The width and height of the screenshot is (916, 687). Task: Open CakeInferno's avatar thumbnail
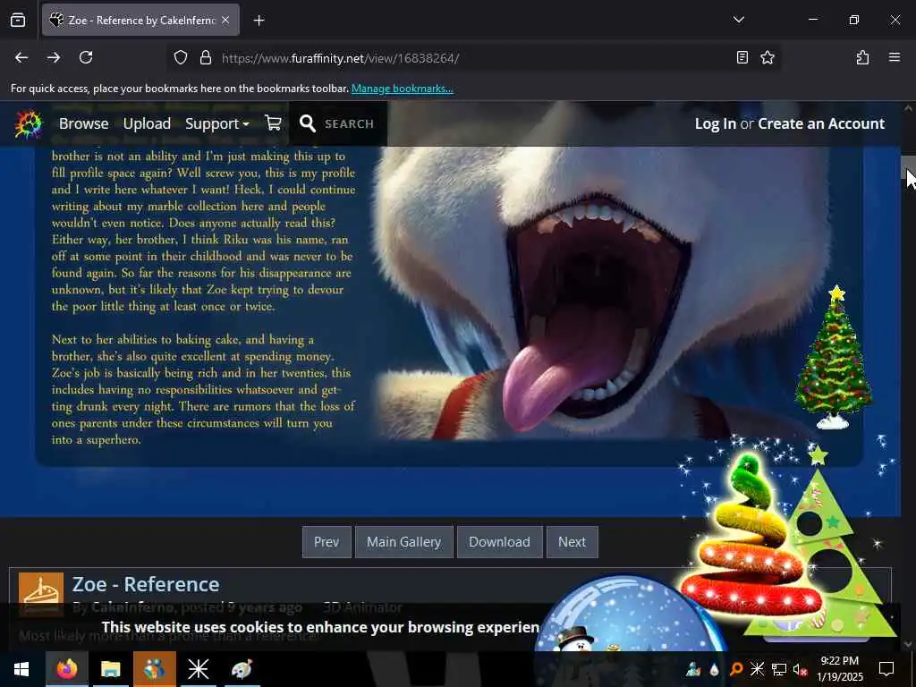[41, 594]
